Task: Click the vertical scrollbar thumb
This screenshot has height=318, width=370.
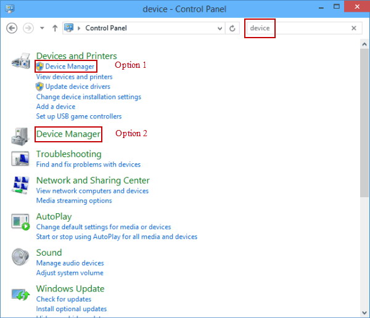Action: pyautogui.click(x=364, y=123)
